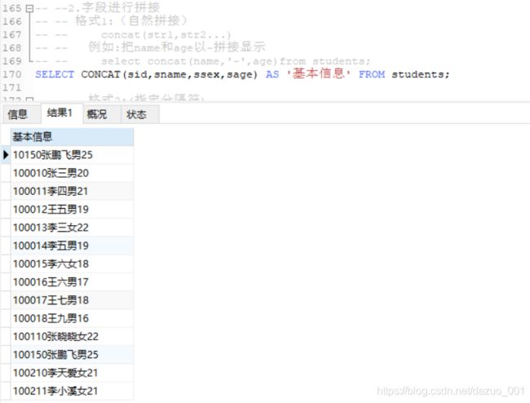Select row 100016王六男17
Viewport: 530px width, 403px height.
pos(72,282)
